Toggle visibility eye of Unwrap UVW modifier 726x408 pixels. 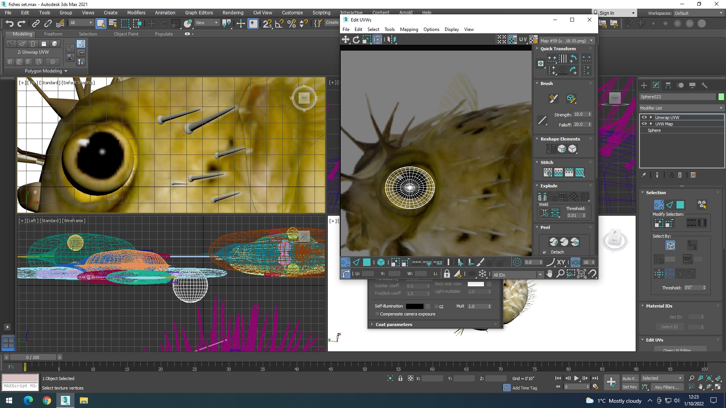[x=644, y=117]
